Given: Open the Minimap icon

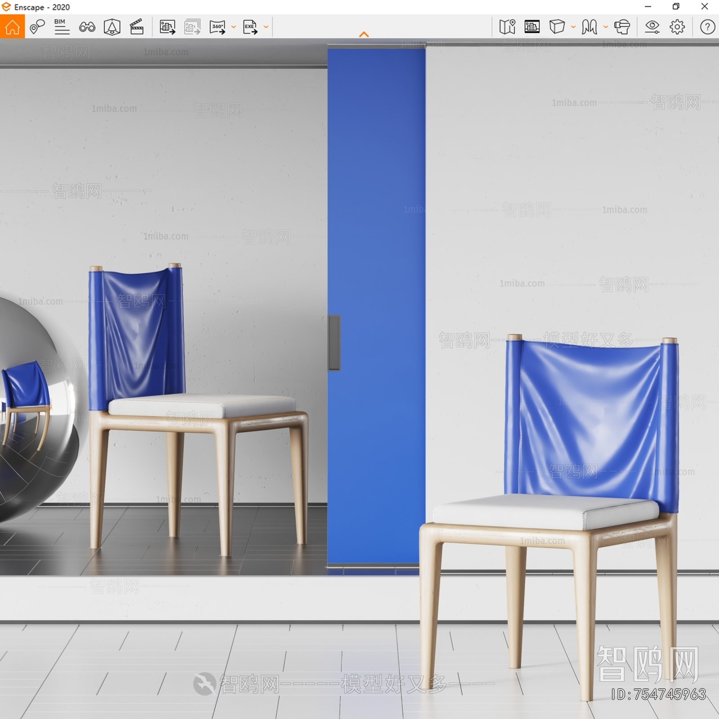Looking at the screenshot, I should 507,27.
